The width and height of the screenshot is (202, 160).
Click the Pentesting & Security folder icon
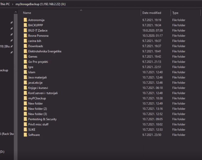click(25, 119)
